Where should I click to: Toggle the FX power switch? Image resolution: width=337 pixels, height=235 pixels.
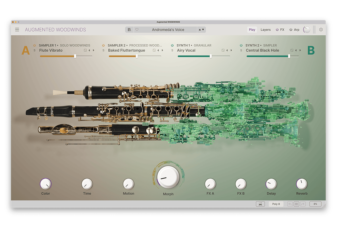point(277,30)
